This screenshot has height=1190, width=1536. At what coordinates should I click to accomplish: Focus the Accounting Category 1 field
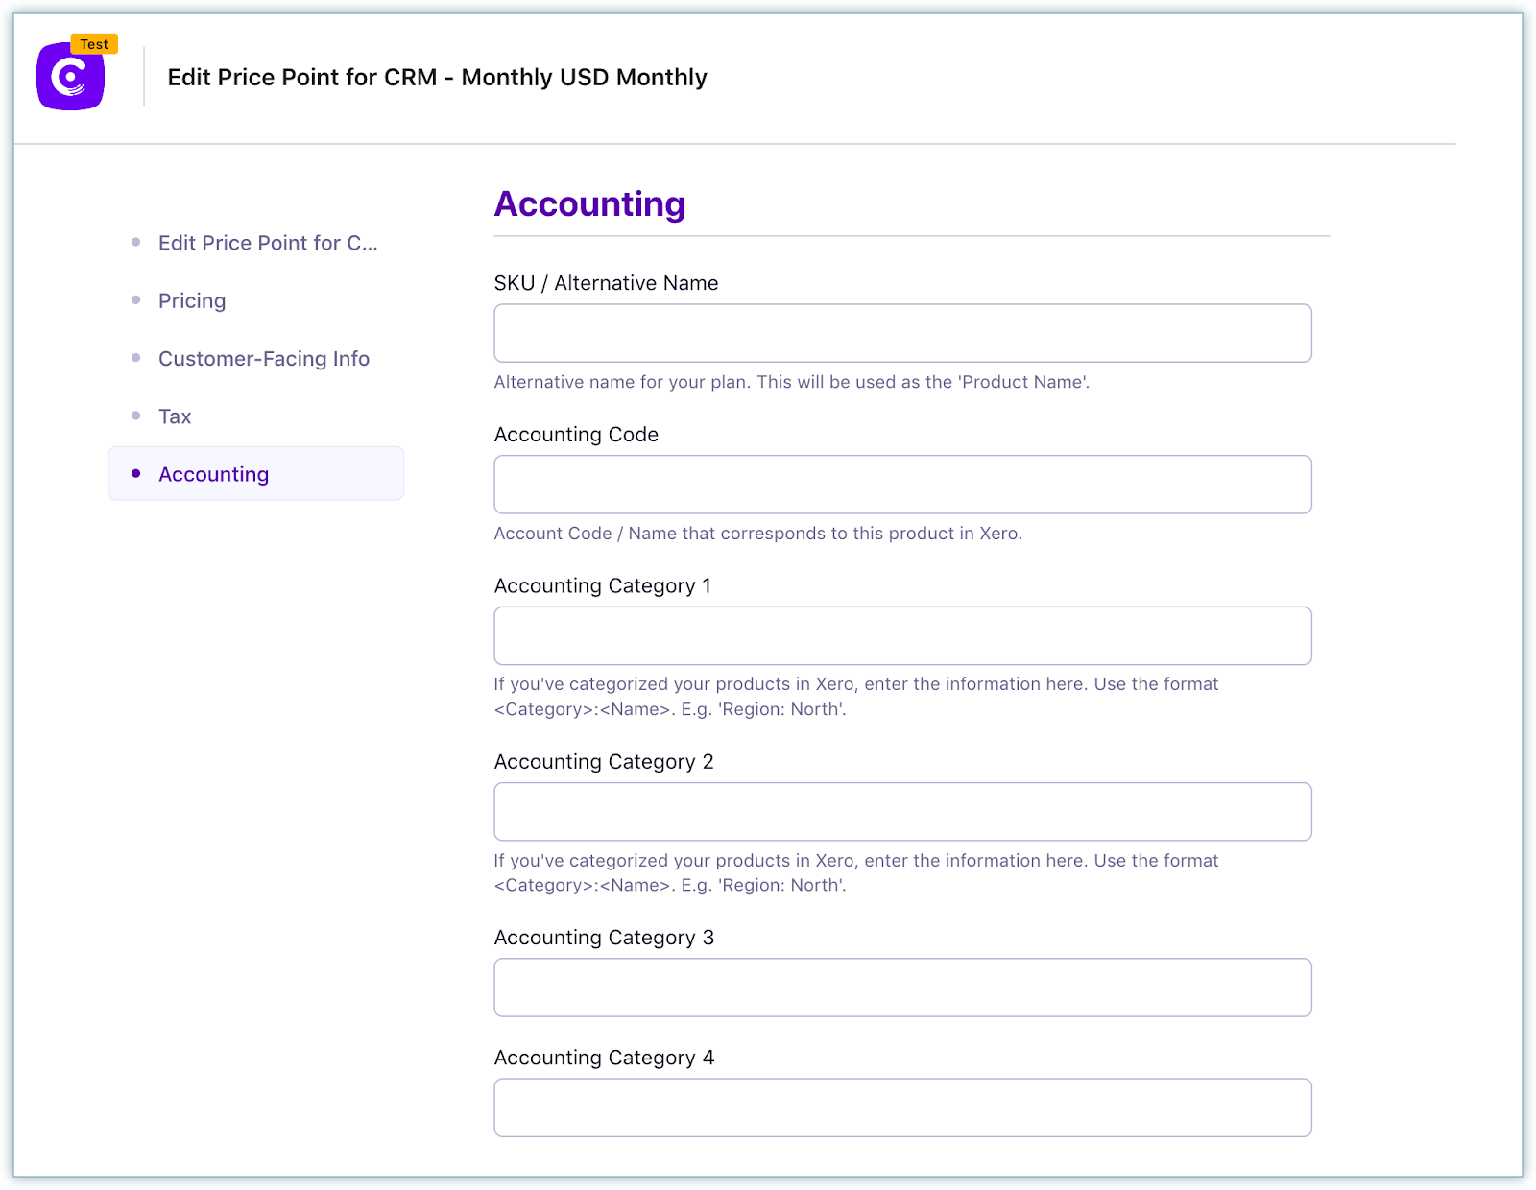pos(902,635)
